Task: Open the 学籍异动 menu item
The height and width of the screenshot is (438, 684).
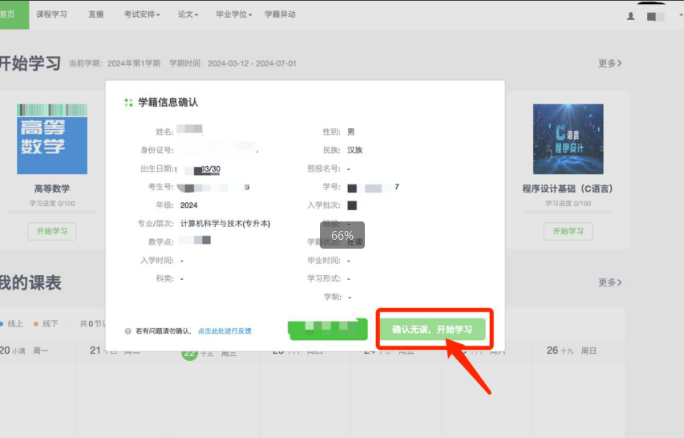Action: (x=280, y=14)
